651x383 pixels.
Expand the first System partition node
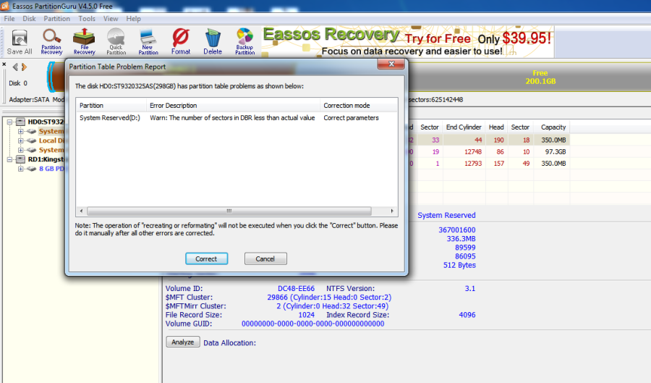20,131
